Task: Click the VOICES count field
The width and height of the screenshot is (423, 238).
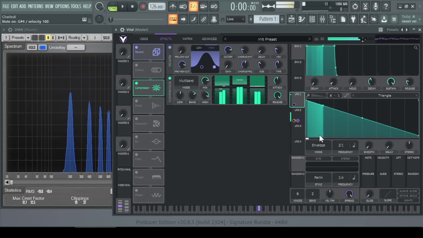Action: pyautogui.click(x=297, y=194)
